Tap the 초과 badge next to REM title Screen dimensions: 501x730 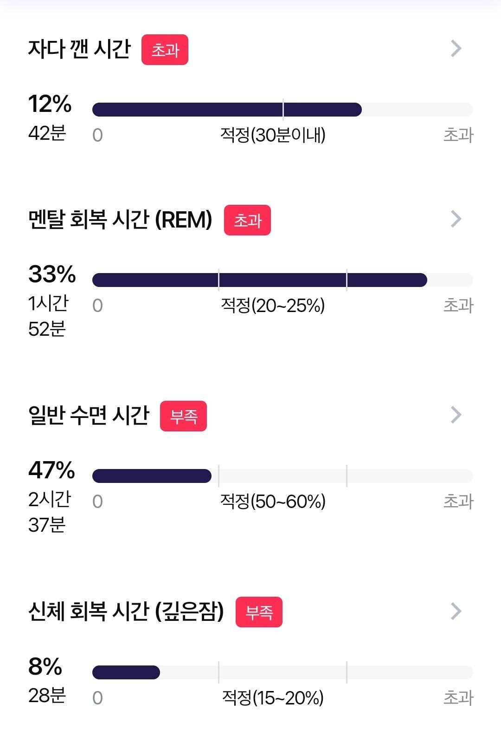tap(247, 220)
